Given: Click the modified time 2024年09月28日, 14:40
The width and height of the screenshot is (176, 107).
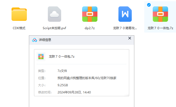Looking at the screenshot, I should [x=74, y=92].
